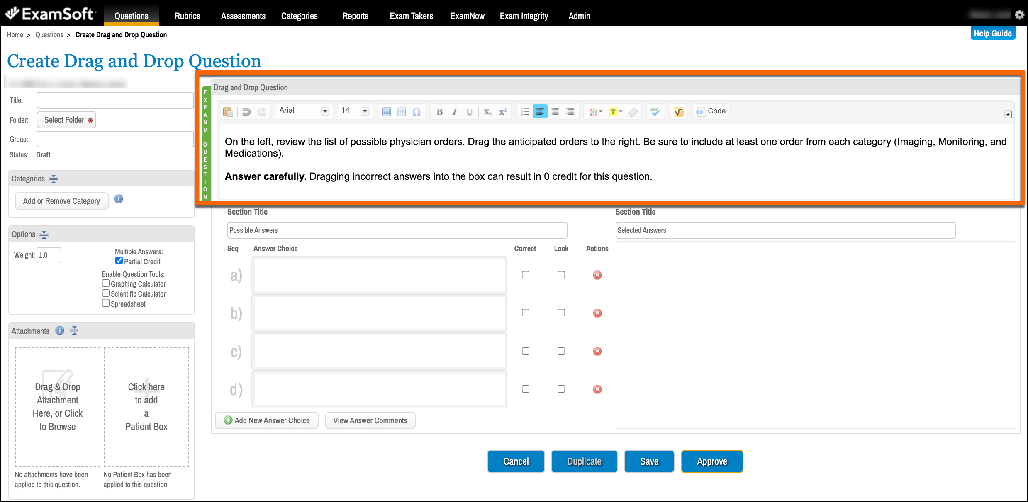The width and height of the screenshot is (1028, 502).
Task: Click the Undo arrow icon
Action: tap(246, 112)
